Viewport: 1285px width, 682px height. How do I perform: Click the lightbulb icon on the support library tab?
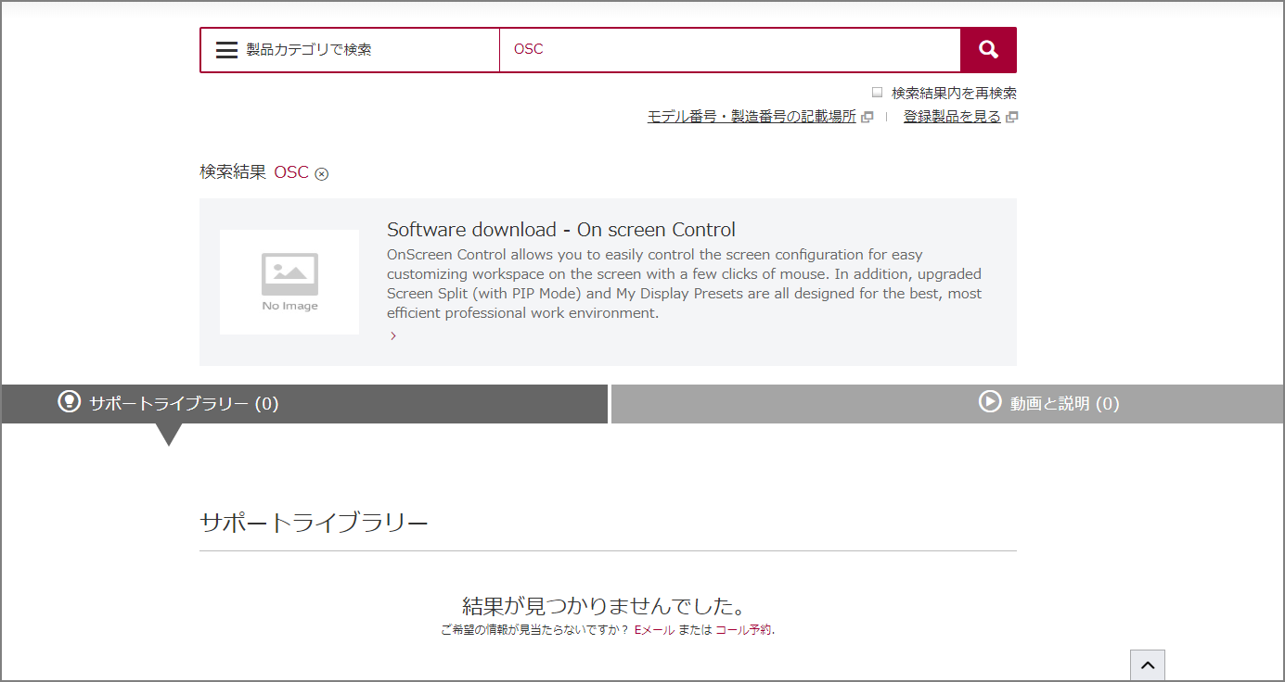pos(70,401)
